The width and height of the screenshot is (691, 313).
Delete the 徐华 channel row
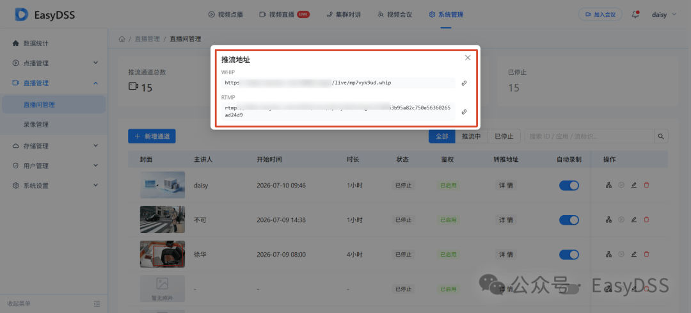pyautogui.click(x=646, y=254)
